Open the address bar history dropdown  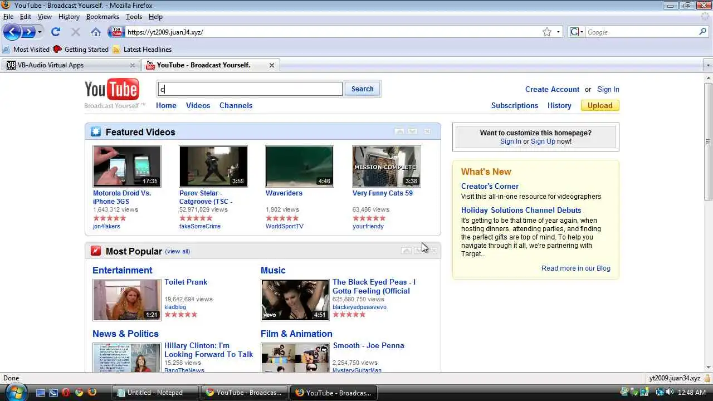click(558, 32)
